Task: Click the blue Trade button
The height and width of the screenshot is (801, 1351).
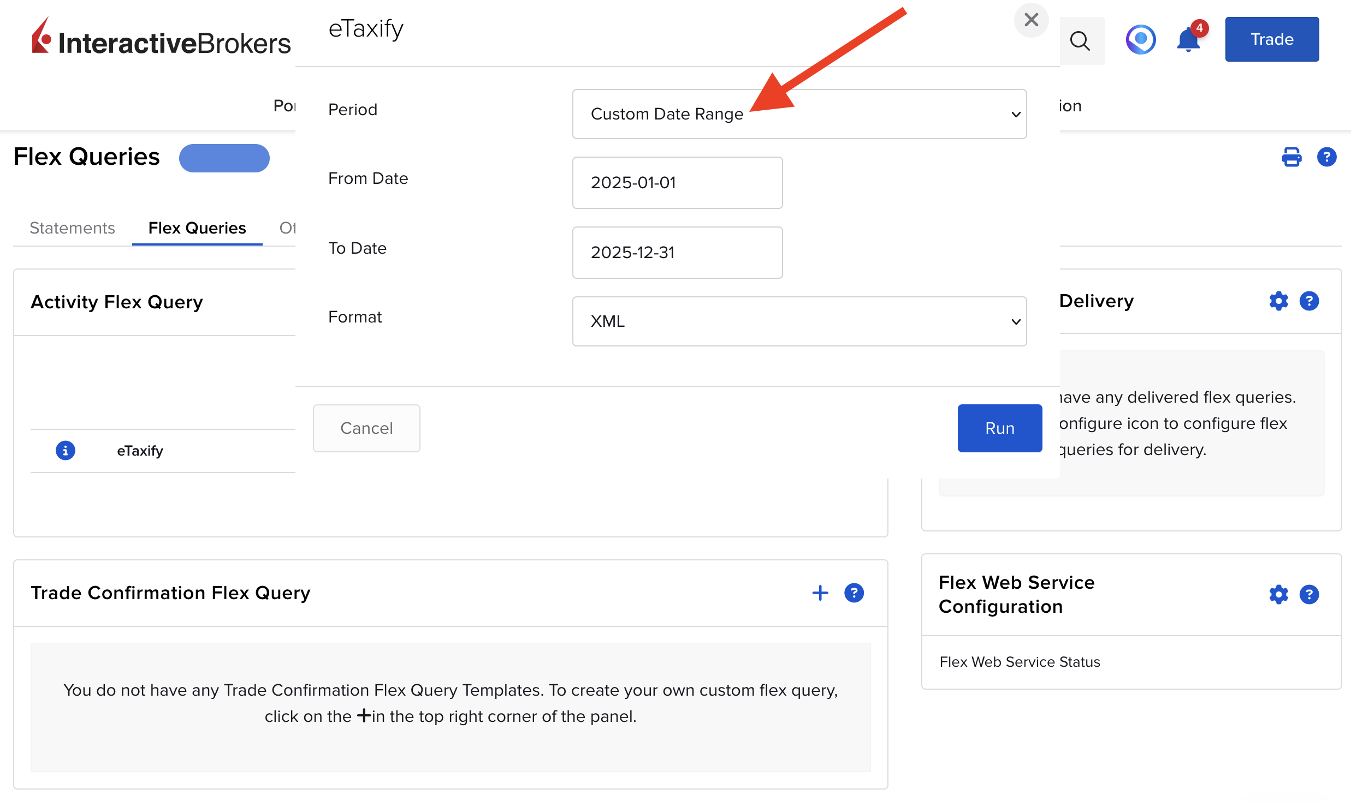Action: click(x=1272, y=39)
